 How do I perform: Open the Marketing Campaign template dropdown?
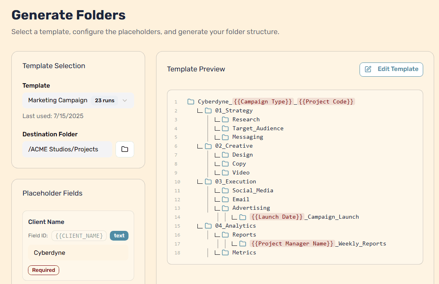78,100
